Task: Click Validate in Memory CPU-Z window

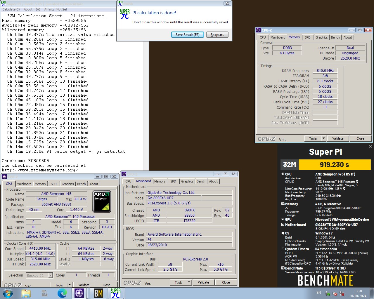Action: click(x=338, y=138)
